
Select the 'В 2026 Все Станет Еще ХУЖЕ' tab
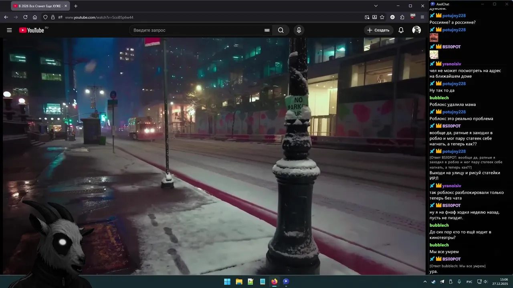40,6
